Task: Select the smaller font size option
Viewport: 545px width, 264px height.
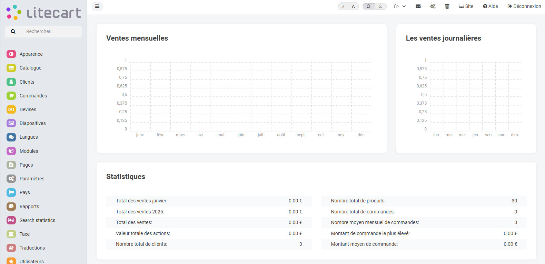Action: 343,6
